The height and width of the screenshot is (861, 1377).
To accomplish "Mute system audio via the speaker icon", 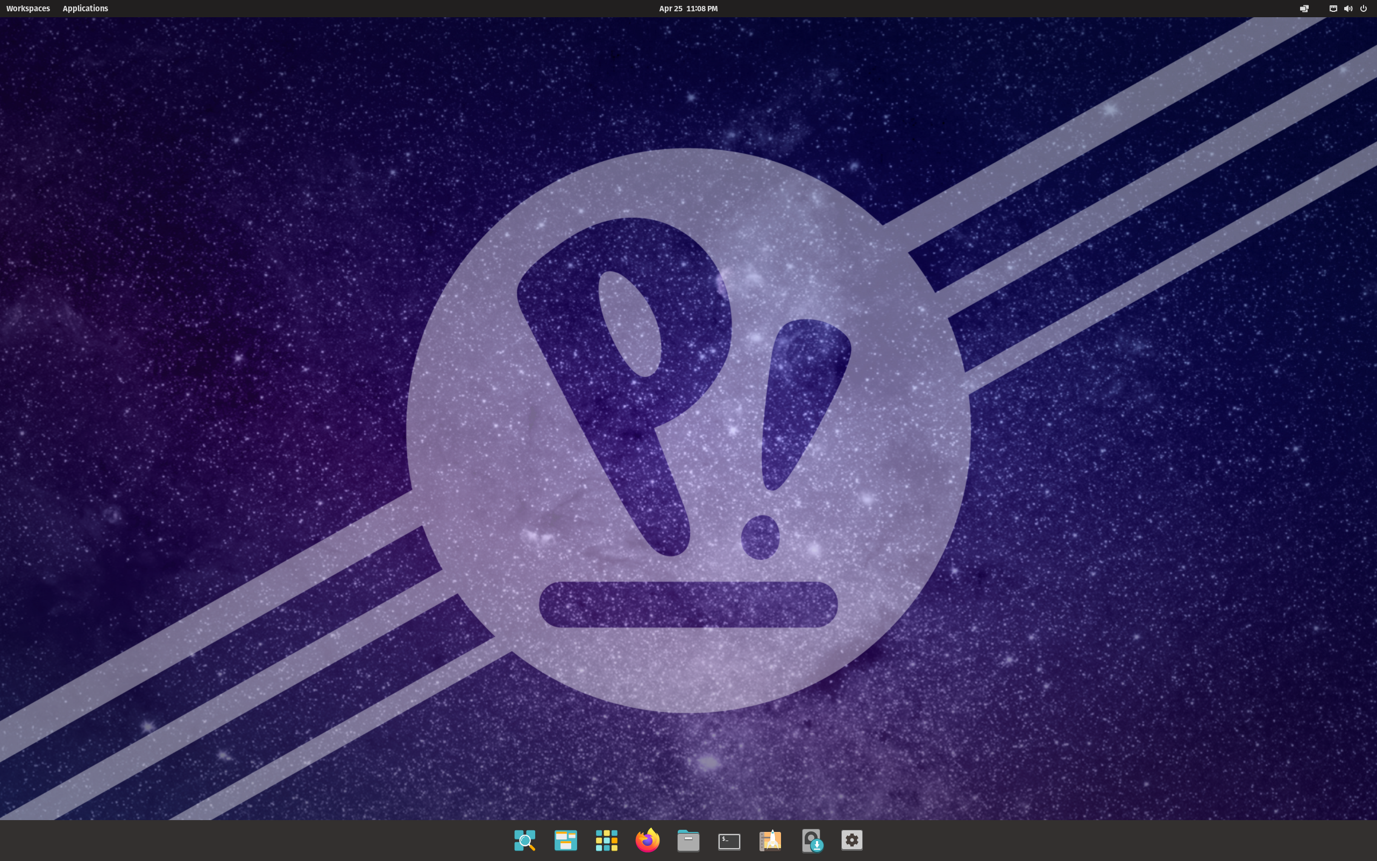I will pos(1347,8).
